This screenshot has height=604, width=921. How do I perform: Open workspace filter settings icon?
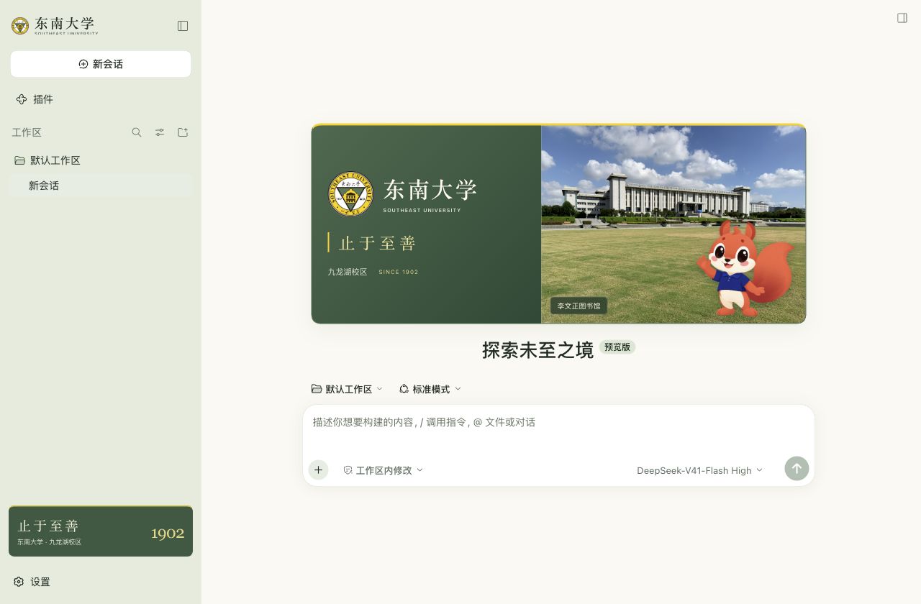(x=160, y=132)
